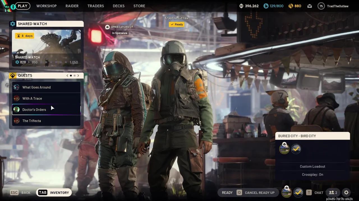Image resolution: width=359 pixels, height=201 pixels.
Task: Click The Trifecta trader portrait
Action: click(x=17, y=121)
